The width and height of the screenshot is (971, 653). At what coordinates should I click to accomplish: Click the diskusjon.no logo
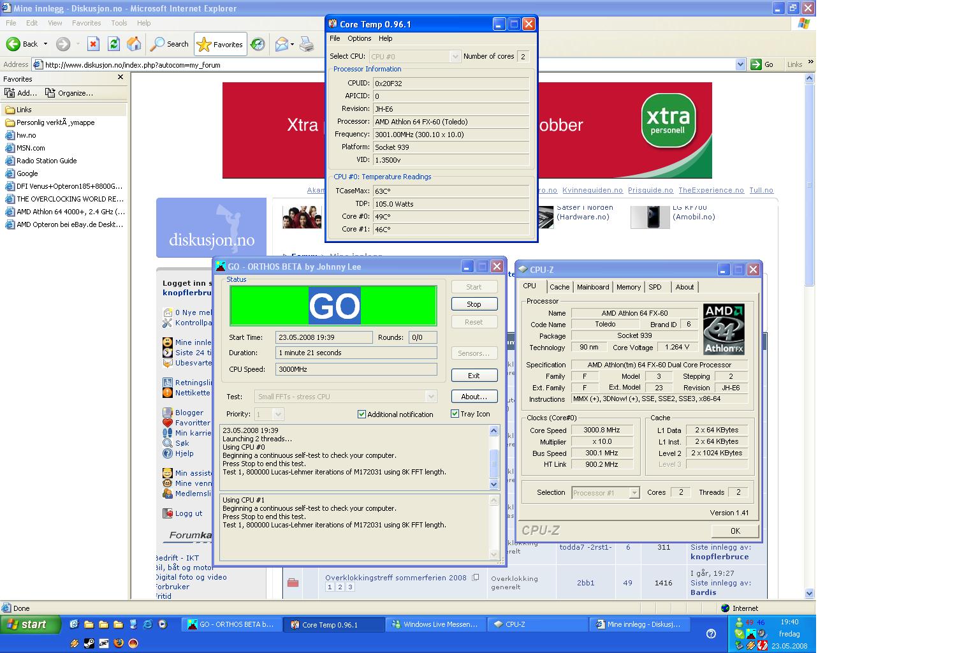pos(211,228)
